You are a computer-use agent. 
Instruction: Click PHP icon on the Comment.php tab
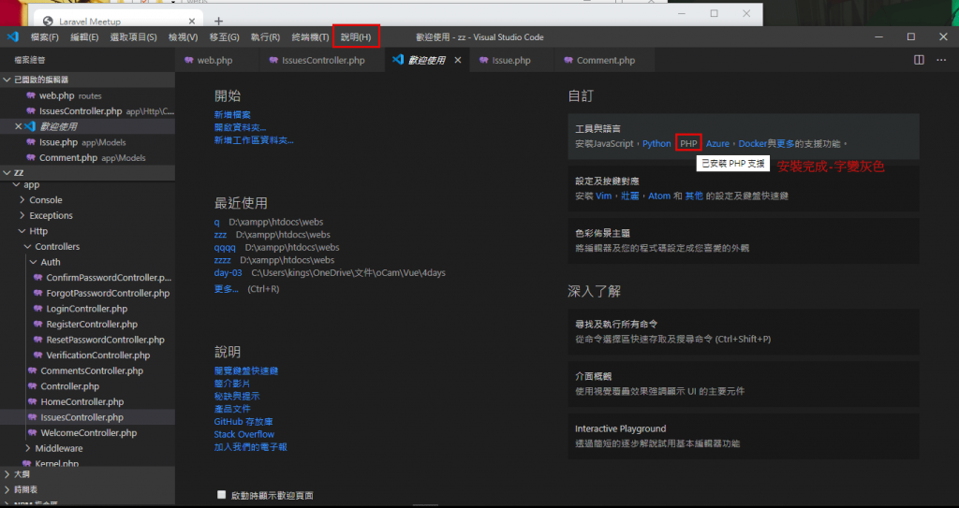568,60
